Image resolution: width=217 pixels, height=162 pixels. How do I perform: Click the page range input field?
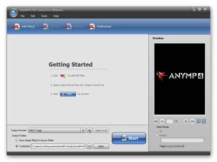182,140
